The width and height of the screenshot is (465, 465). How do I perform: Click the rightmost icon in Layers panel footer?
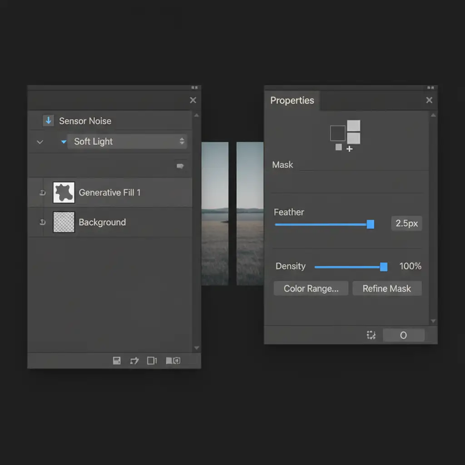coord(173,361)
